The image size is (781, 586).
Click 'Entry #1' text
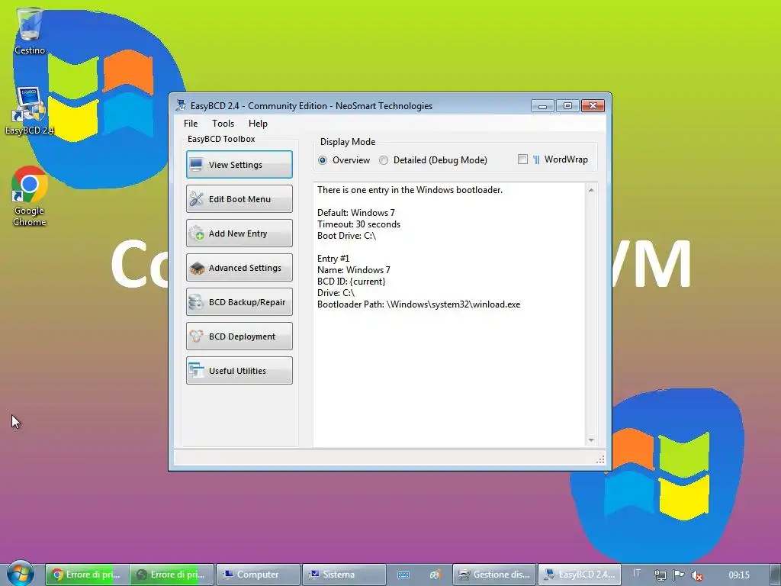[x=333, y=259]
